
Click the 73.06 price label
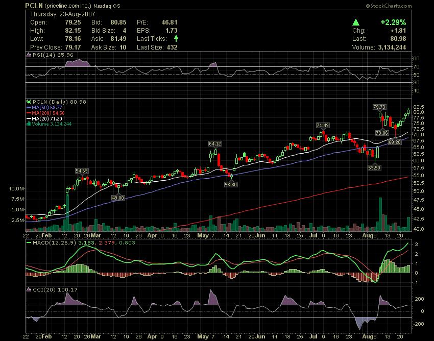382,133
